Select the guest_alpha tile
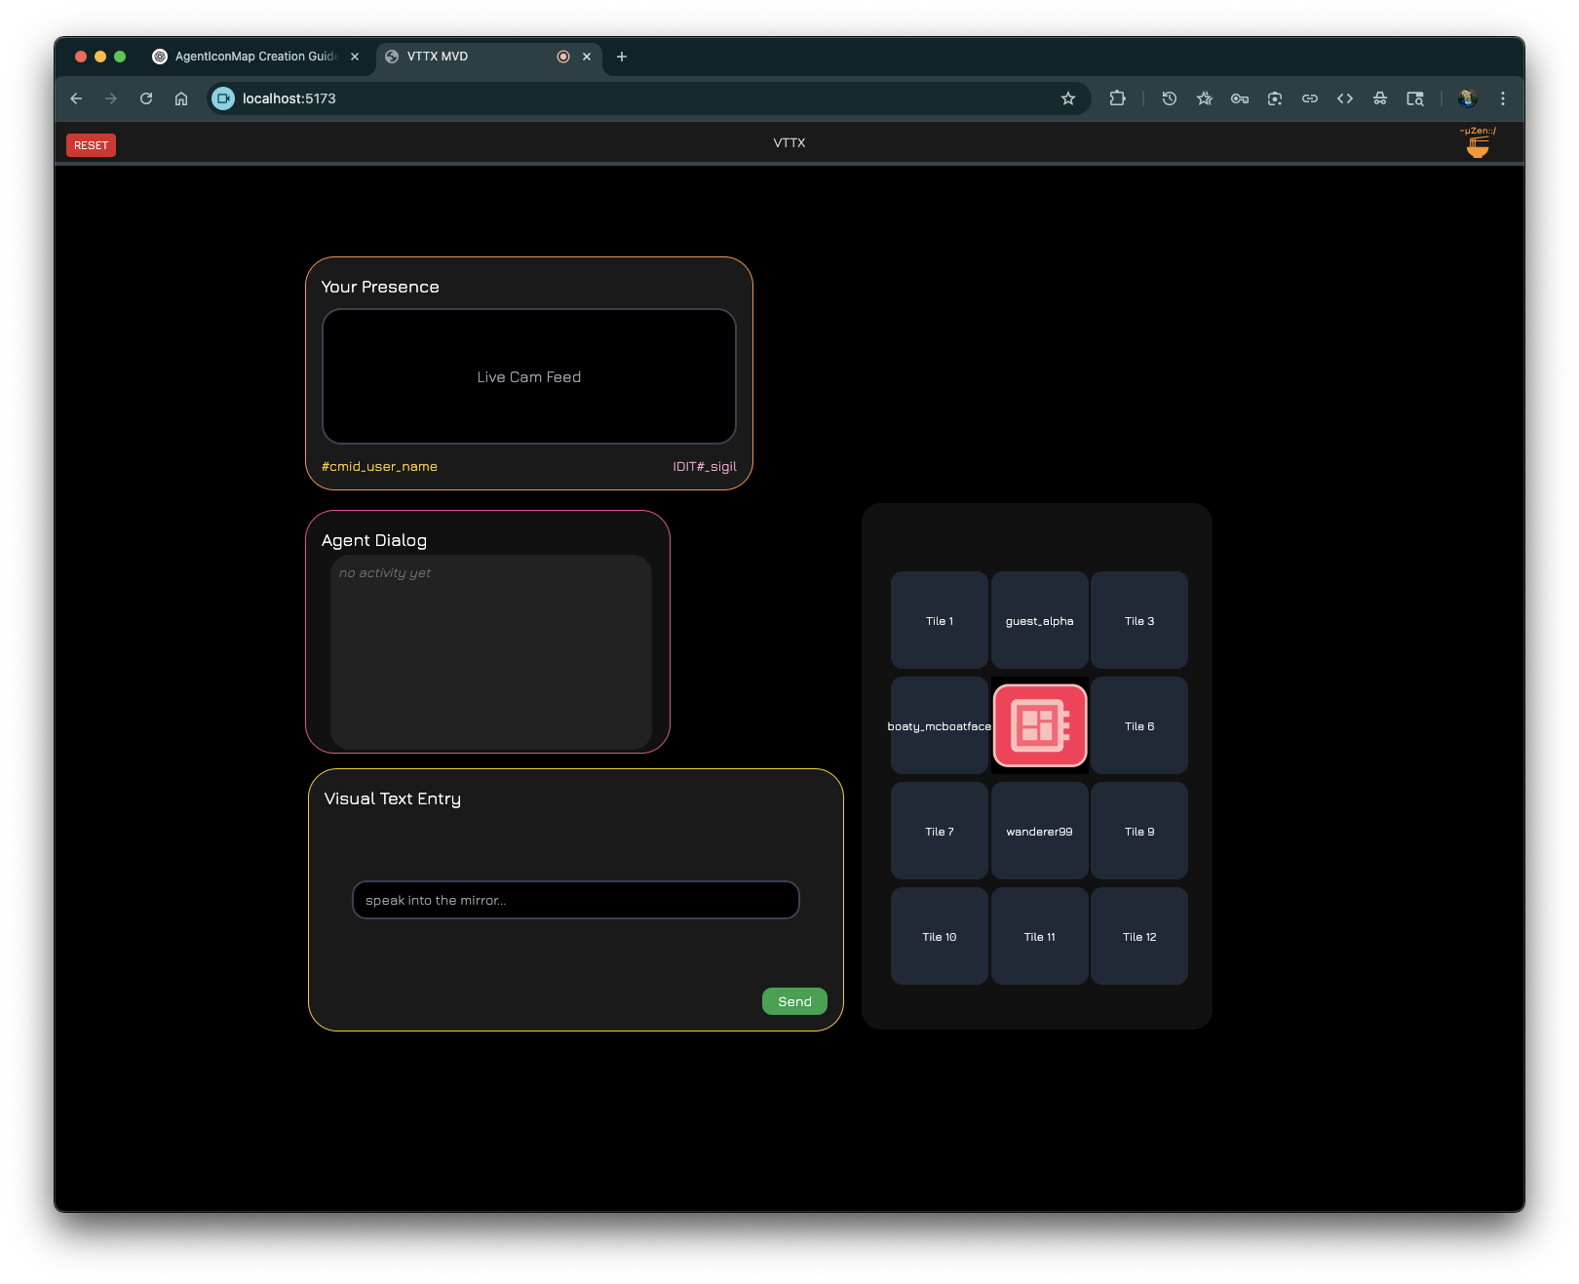The height and width of the screenshot is (1284, 1579). (x=1040, y=620)
